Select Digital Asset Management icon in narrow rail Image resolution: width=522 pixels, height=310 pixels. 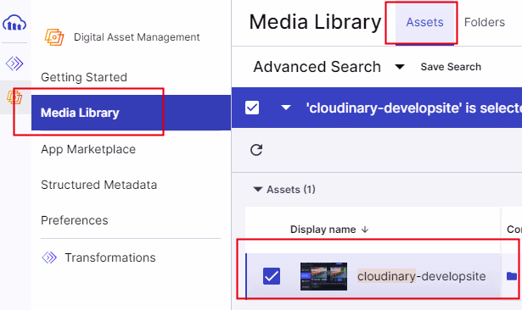tap(14, 97)
